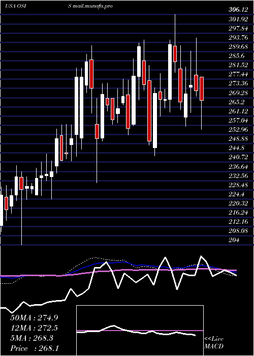Image resolution: width=254 pixels, height=356 pixels.
Task: Click the 50MA : 274.9 readout
Action: (x=34, y=318)
